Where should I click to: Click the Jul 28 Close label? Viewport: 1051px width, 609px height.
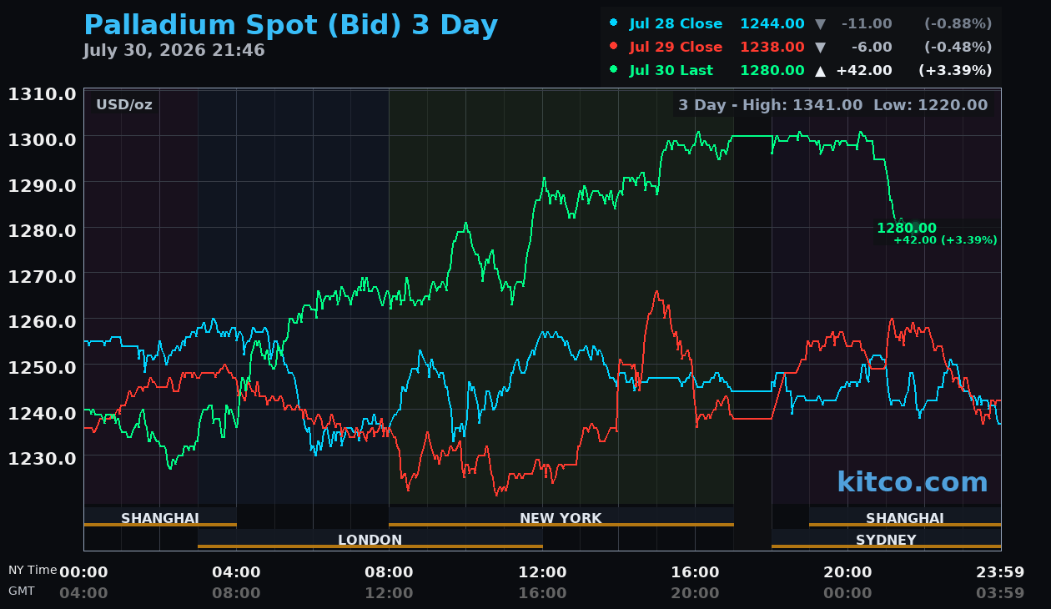[x=676, y=23]
